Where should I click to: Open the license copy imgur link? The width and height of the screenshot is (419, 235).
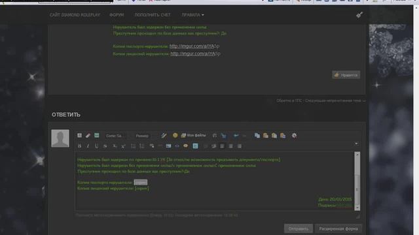pos(195,54)
